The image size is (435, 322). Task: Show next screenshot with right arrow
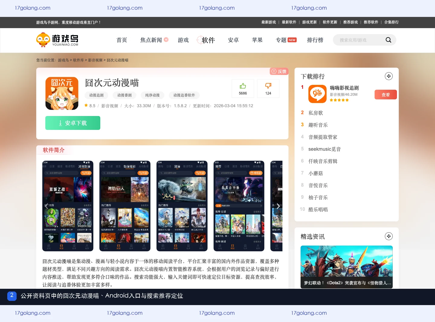click(x=278, y=206)
